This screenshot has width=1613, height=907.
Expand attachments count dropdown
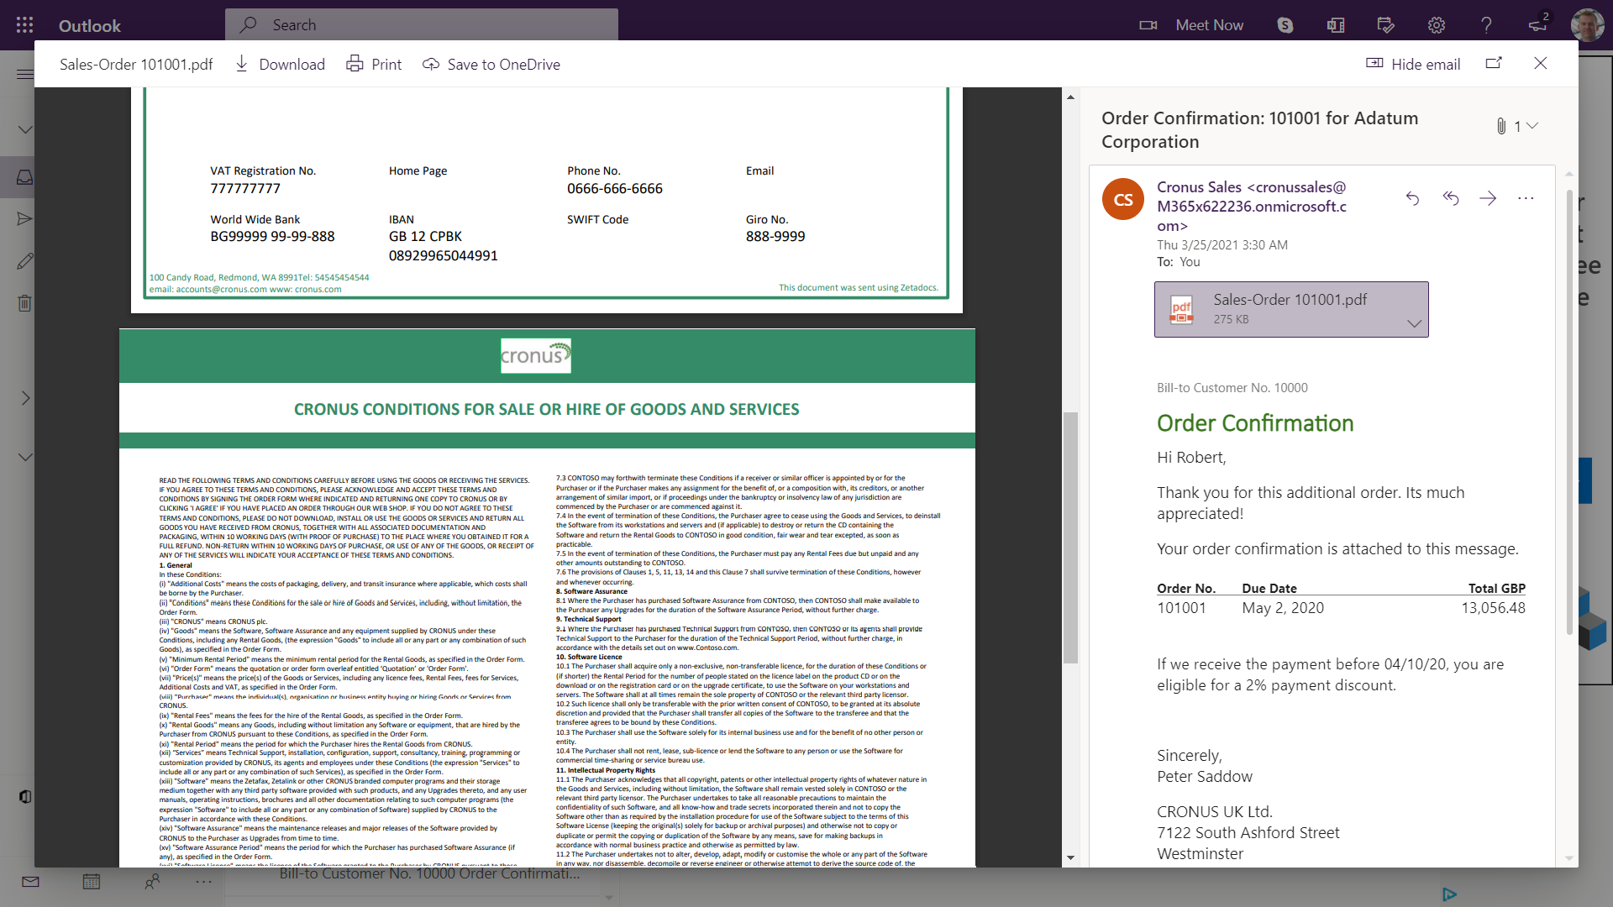(x=1532, y=126)
